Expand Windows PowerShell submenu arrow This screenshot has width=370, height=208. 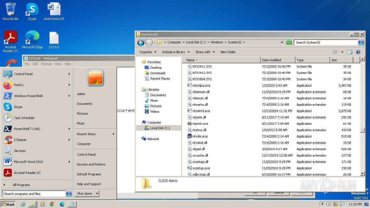pyautogui.click(x=69, y=96)
